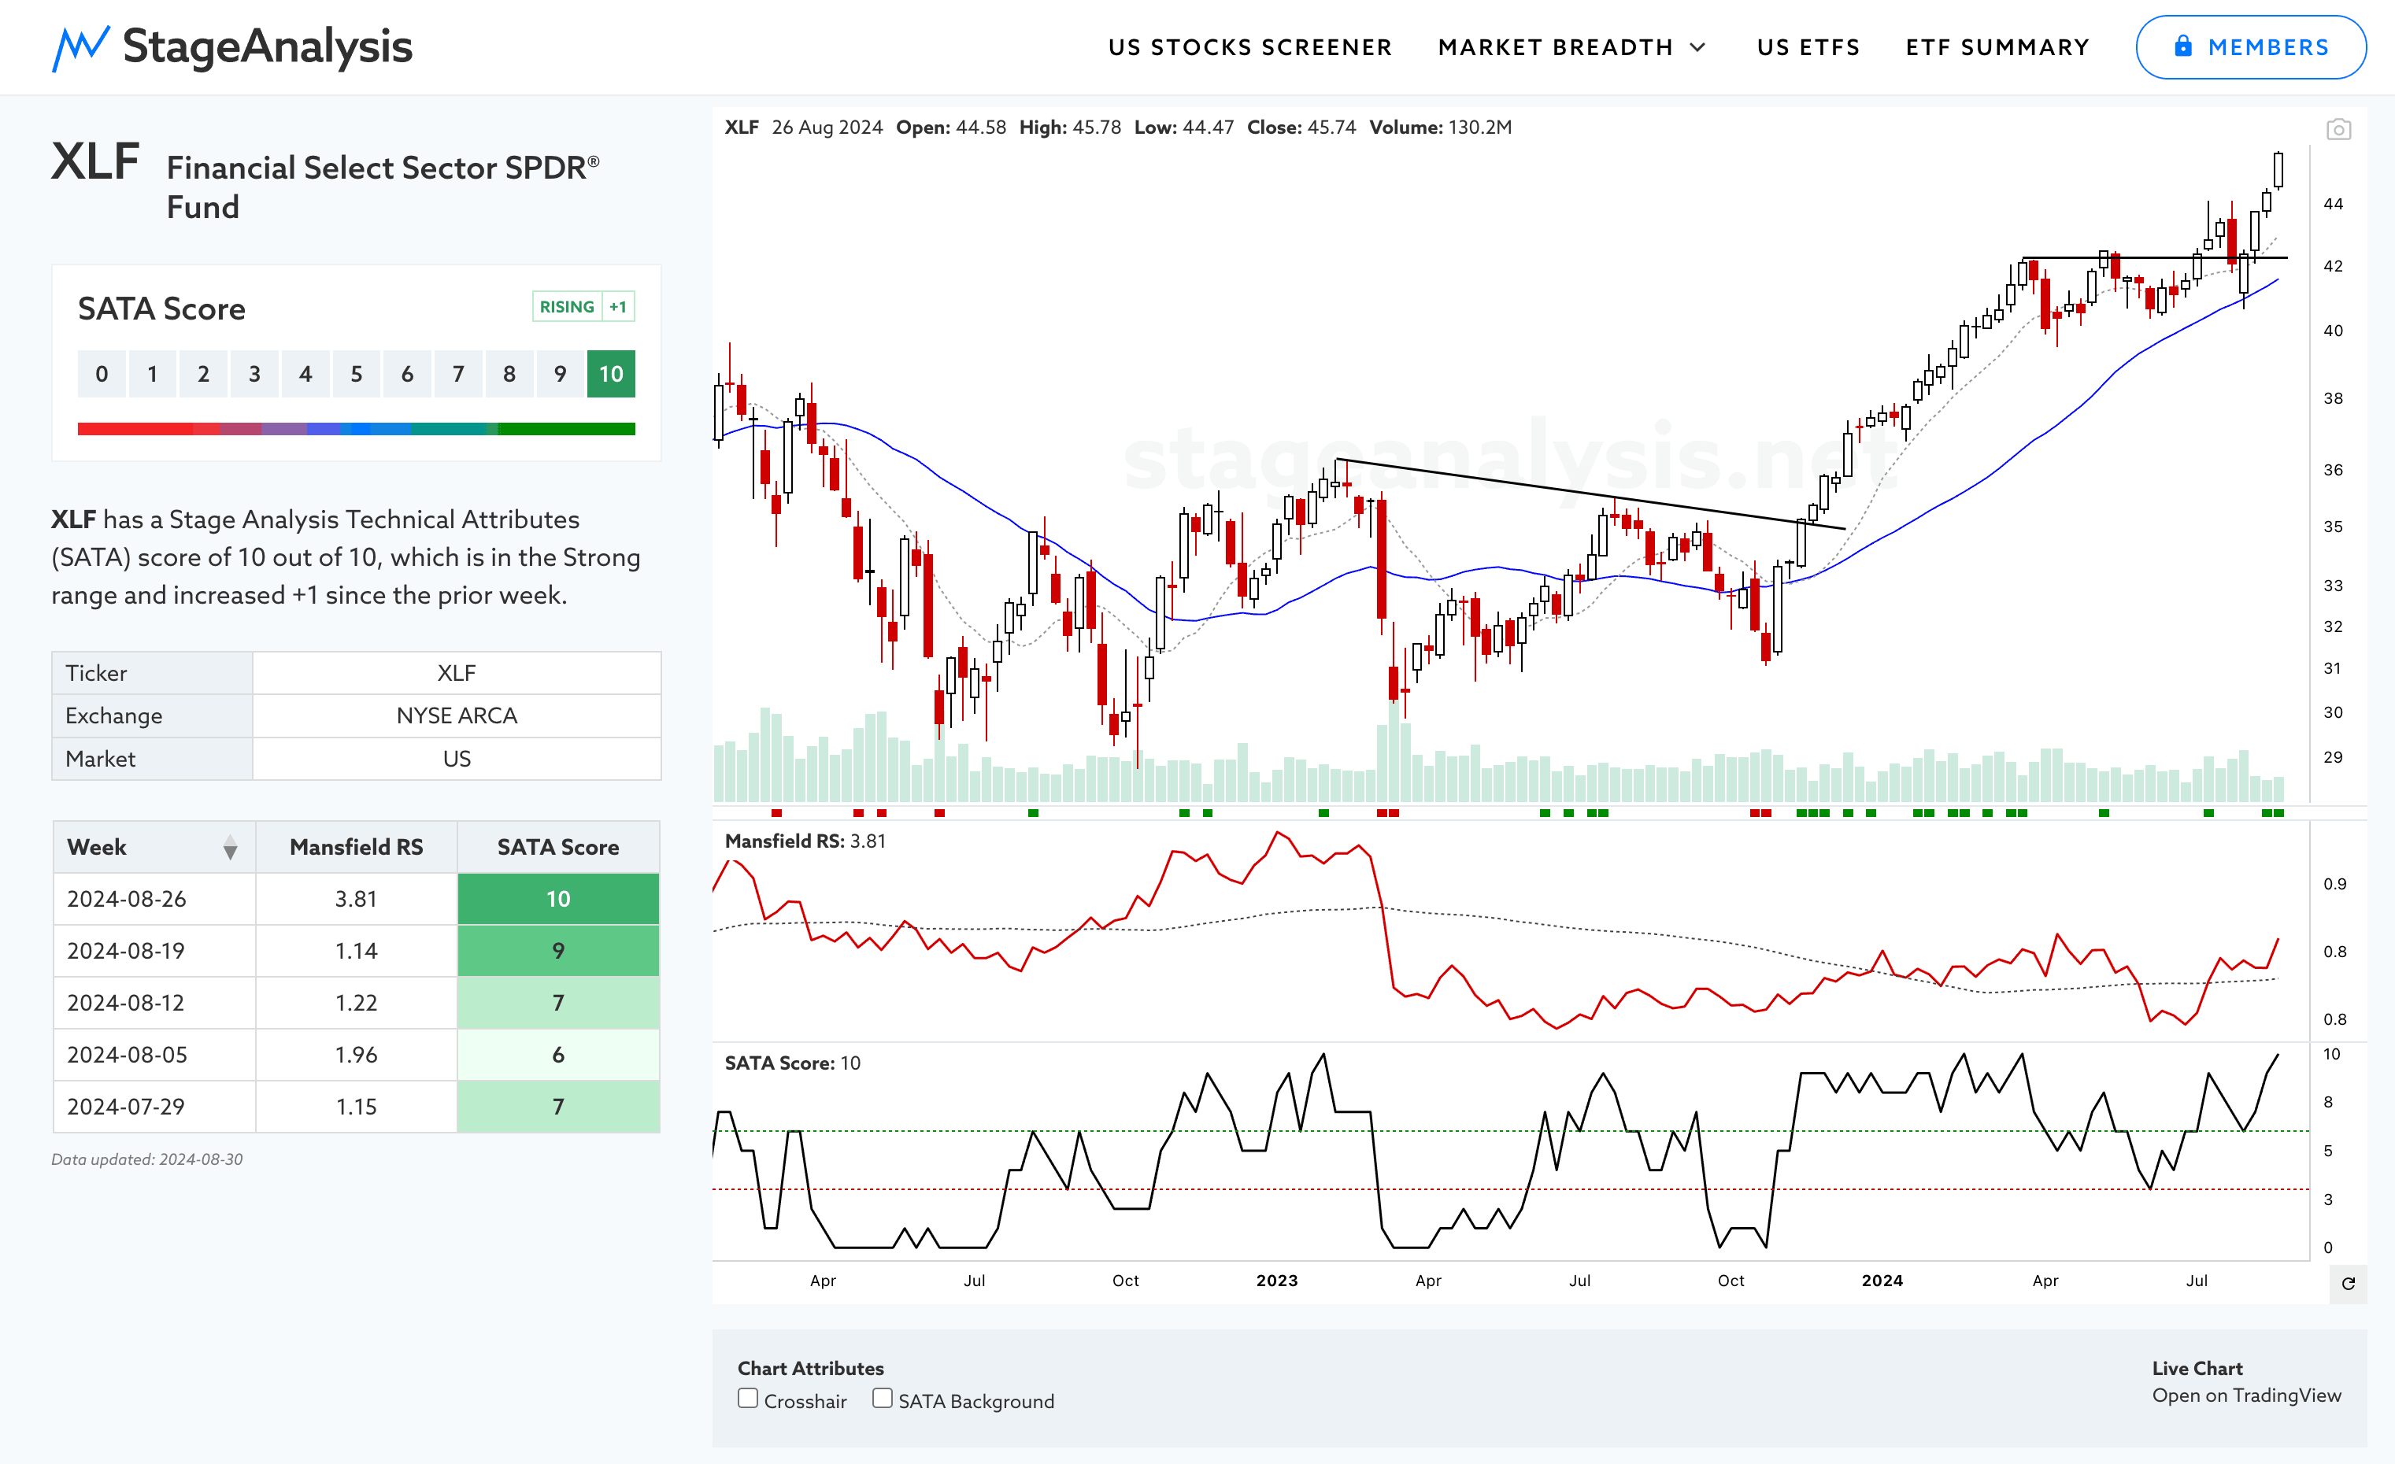
Task: Click the SATA Score column header
Action: point(558,847)
